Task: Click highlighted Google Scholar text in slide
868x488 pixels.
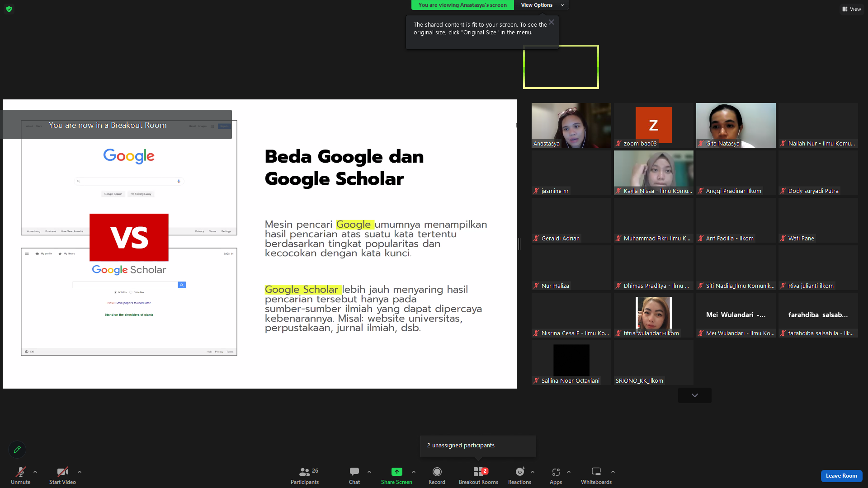Action: click(x=303, y=289)
